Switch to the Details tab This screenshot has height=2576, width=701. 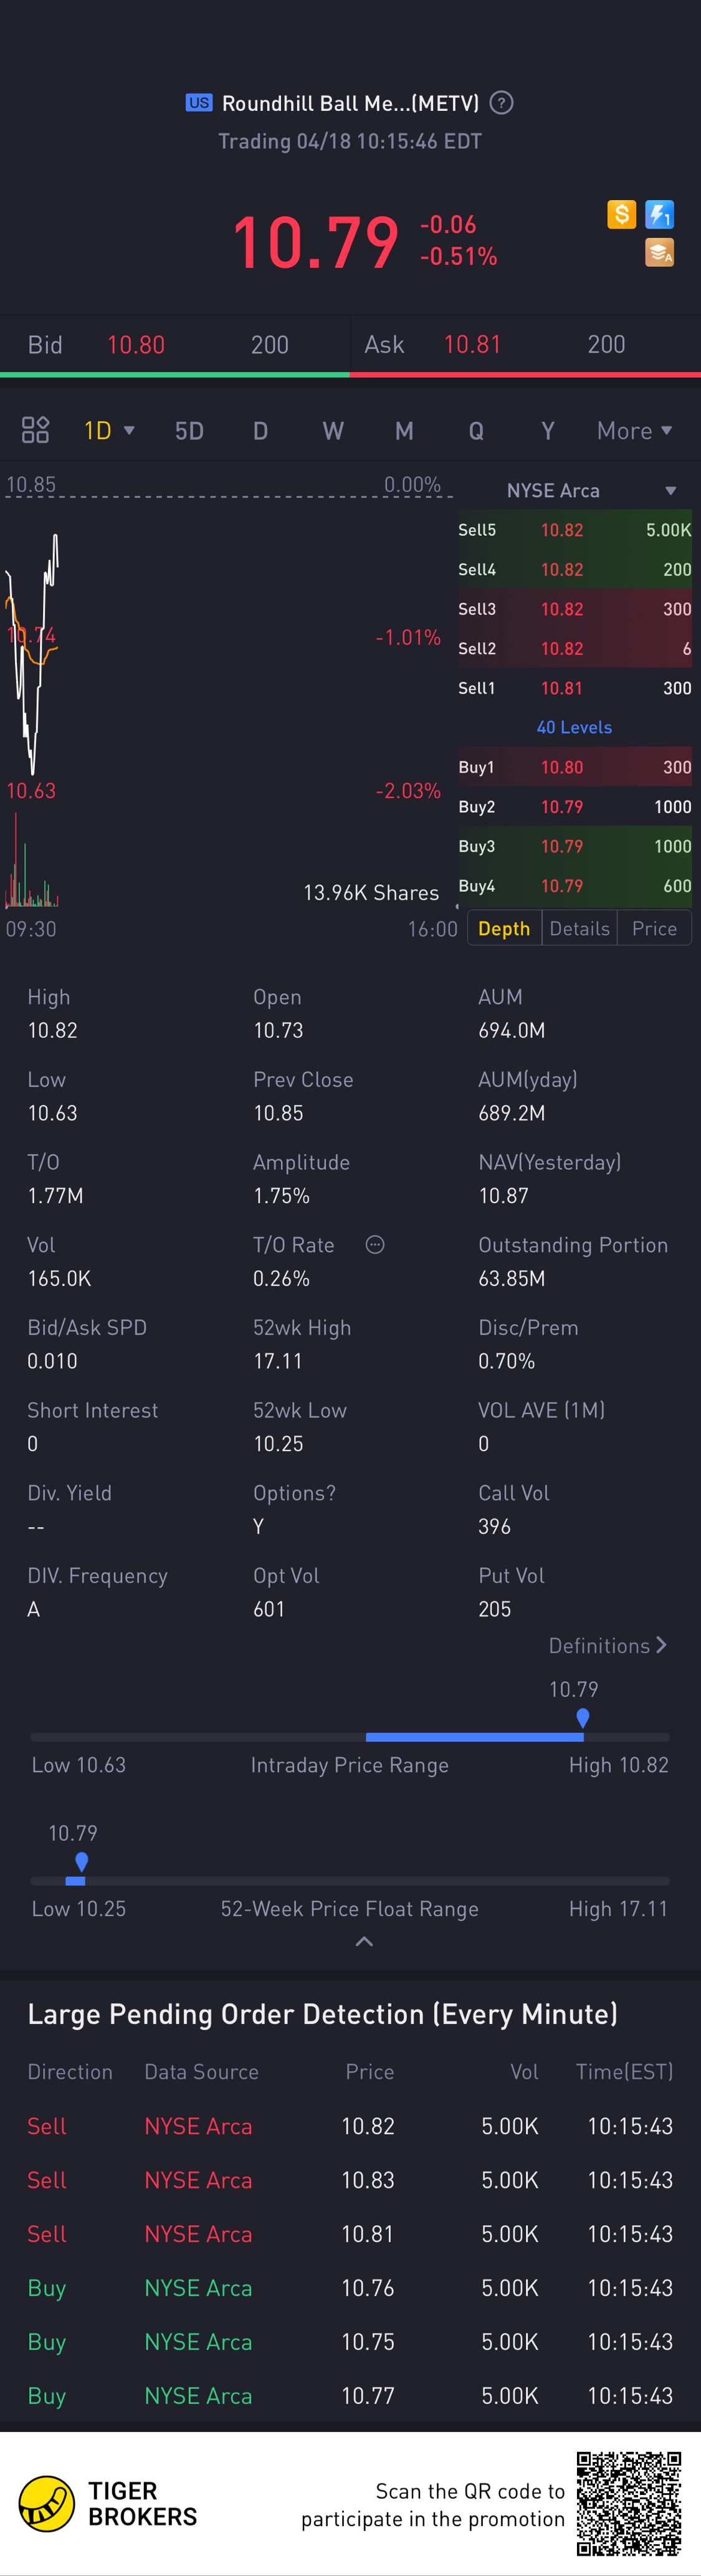coord(579,928)
